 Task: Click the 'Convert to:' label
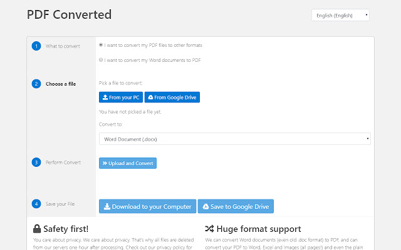pos(110,124)
